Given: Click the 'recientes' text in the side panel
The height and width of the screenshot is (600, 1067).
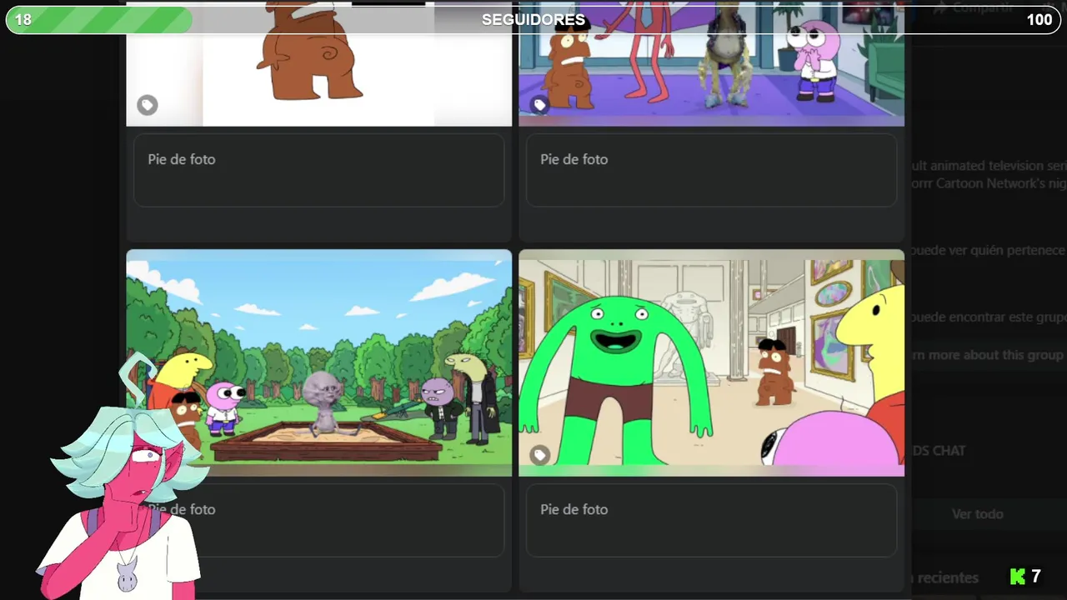Looking at the screenshot, I should (947, 577).
